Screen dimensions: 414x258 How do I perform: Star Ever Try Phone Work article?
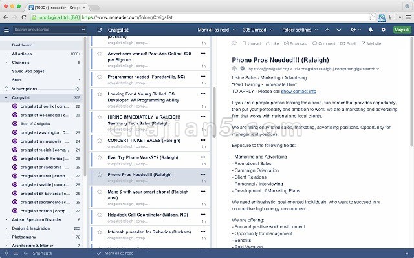[x=100, y=157]
